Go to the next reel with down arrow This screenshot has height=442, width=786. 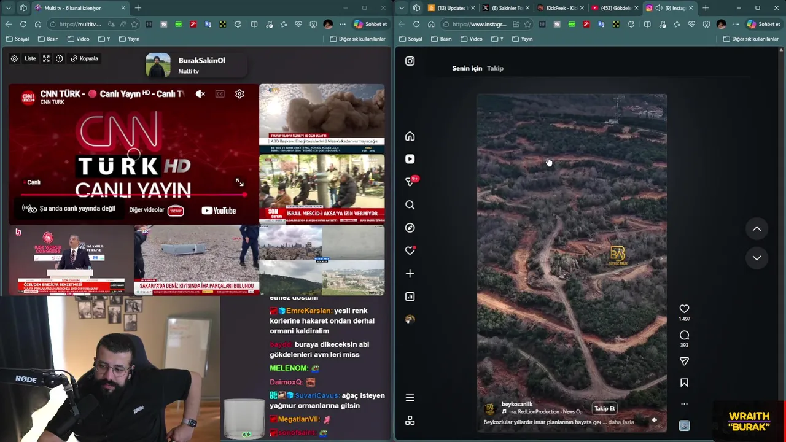[x=757, y=258]
